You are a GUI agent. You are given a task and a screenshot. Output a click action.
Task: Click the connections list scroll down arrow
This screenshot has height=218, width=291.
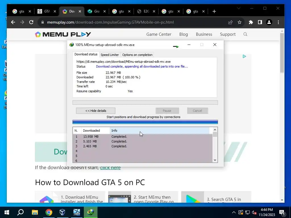[x=215, y=160]
